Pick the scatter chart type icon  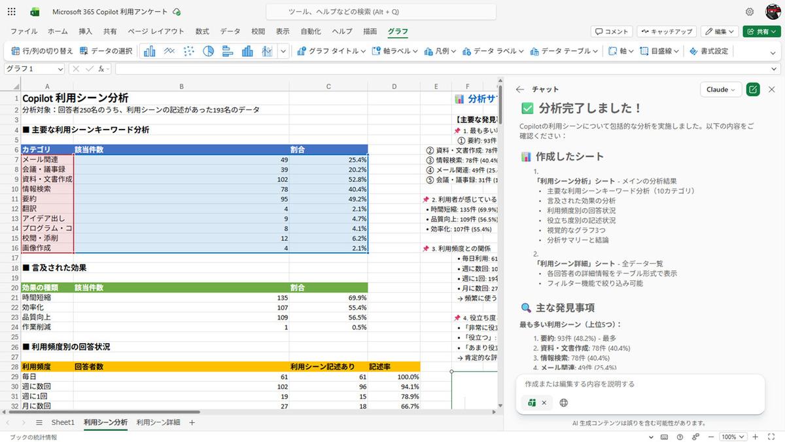[188, 51]
